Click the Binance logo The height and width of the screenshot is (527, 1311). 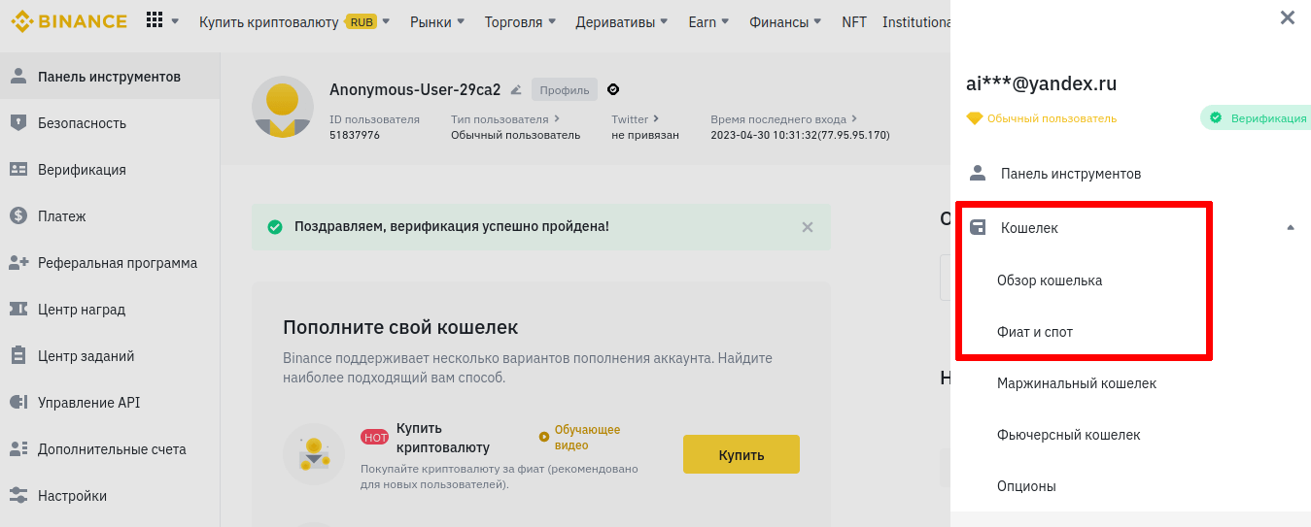68,21
